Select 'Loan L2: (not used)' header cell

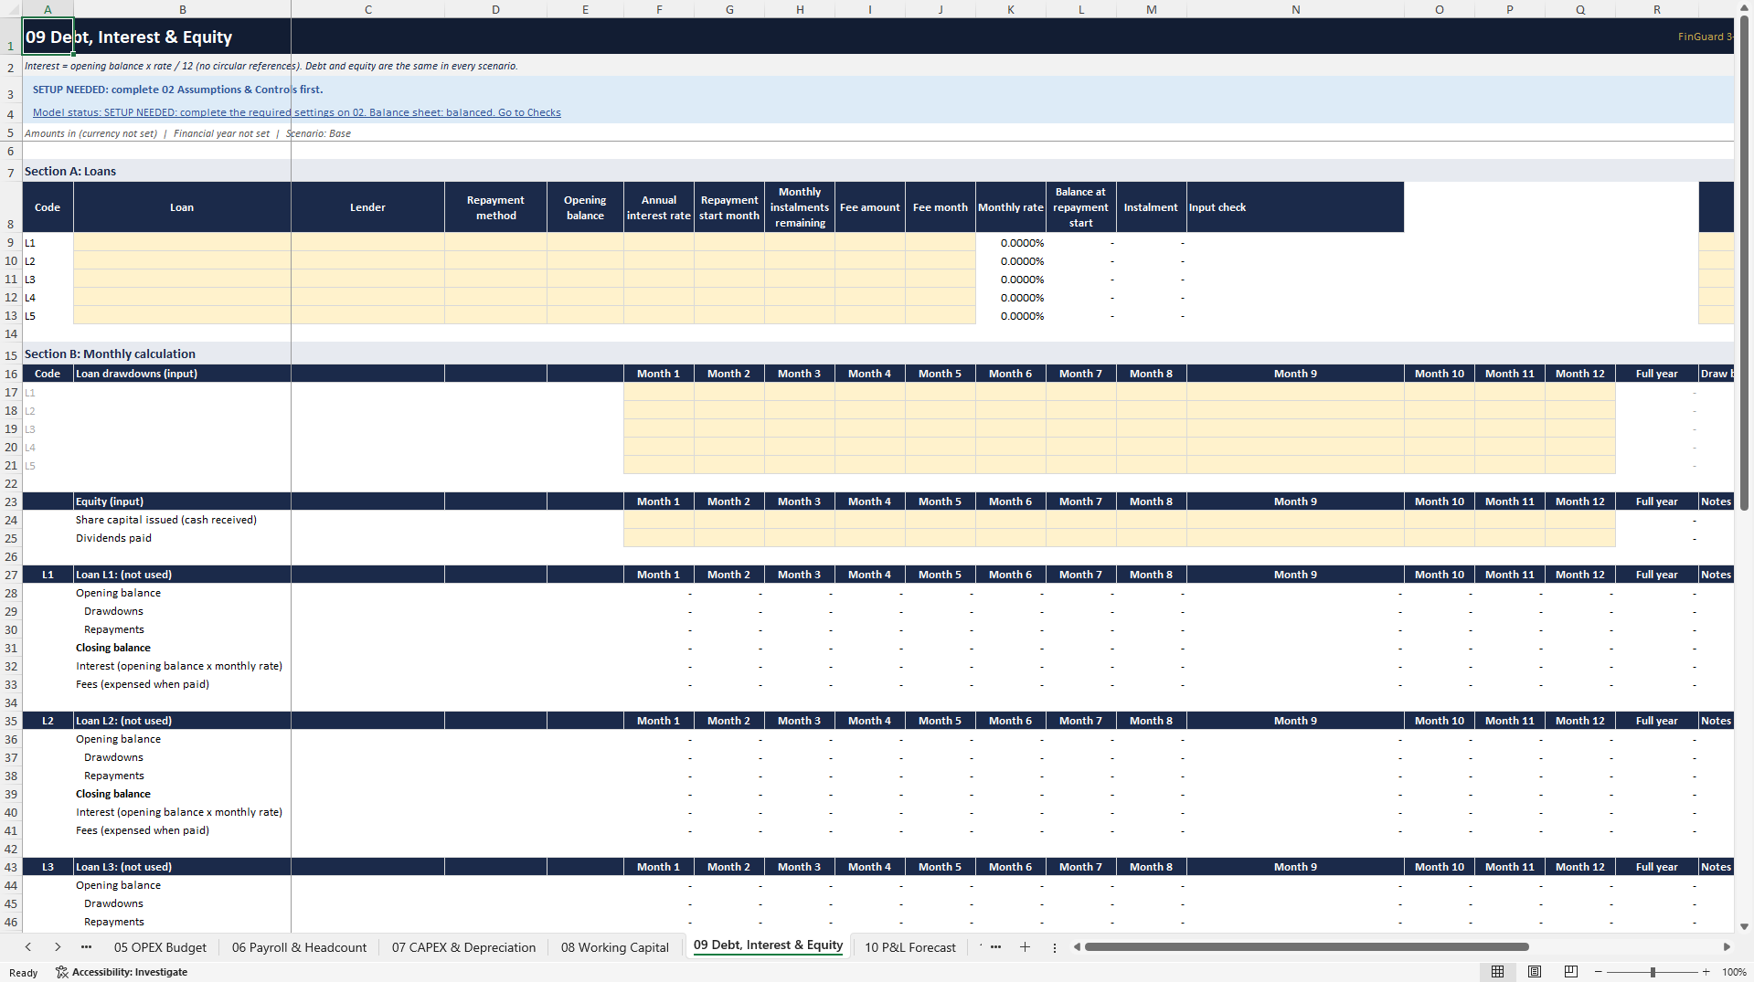point(182,721)
